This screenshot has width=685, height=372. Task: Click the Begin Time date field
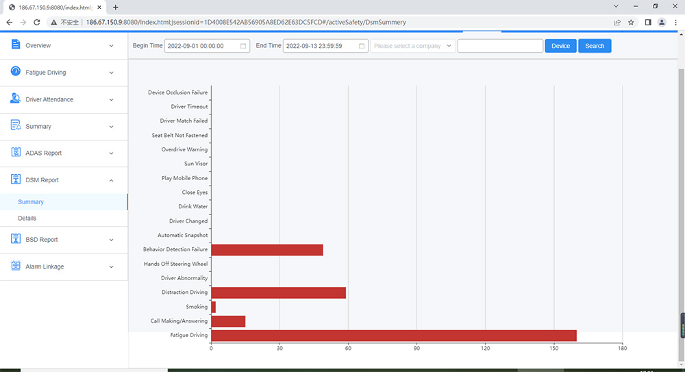pyautogui.click(x=207, y=46)
